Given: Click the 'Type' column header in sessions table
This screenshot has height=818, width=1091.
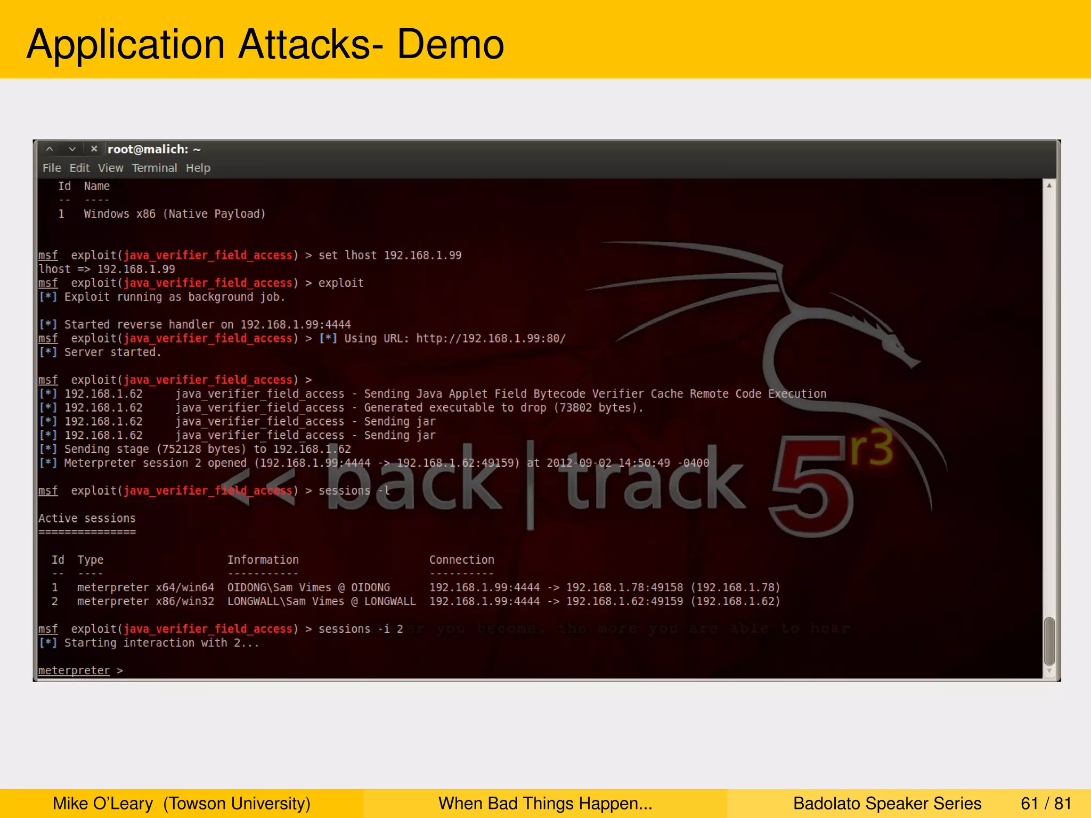Looking at the screenshot, I should (91, 560).
